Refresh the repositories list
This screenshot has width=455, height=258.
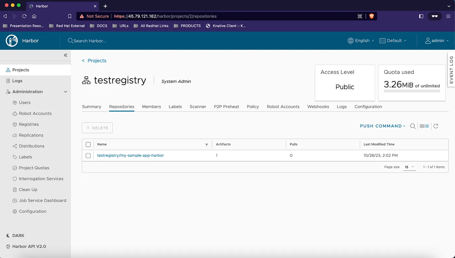click(436, 126)
